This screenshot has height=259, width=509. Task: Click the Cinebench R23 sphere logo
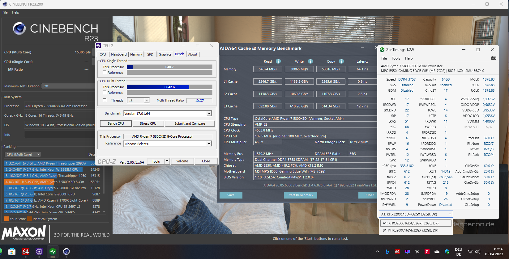[x=19, y=28]
